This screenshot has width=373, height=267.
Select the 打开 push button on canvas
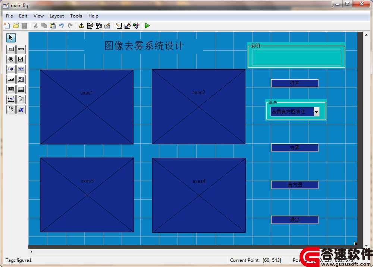[295, 83]
